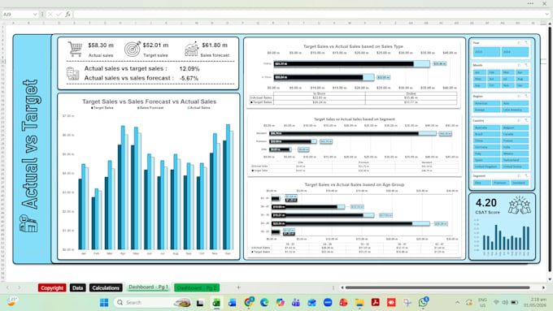Screen dimensions: 553x311
Task: Click the formula bar Cancel X icon
Action: 50,15
